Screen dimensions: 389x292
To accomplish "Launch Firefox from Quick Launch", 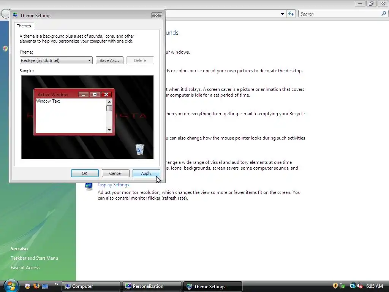I will 36,286.
